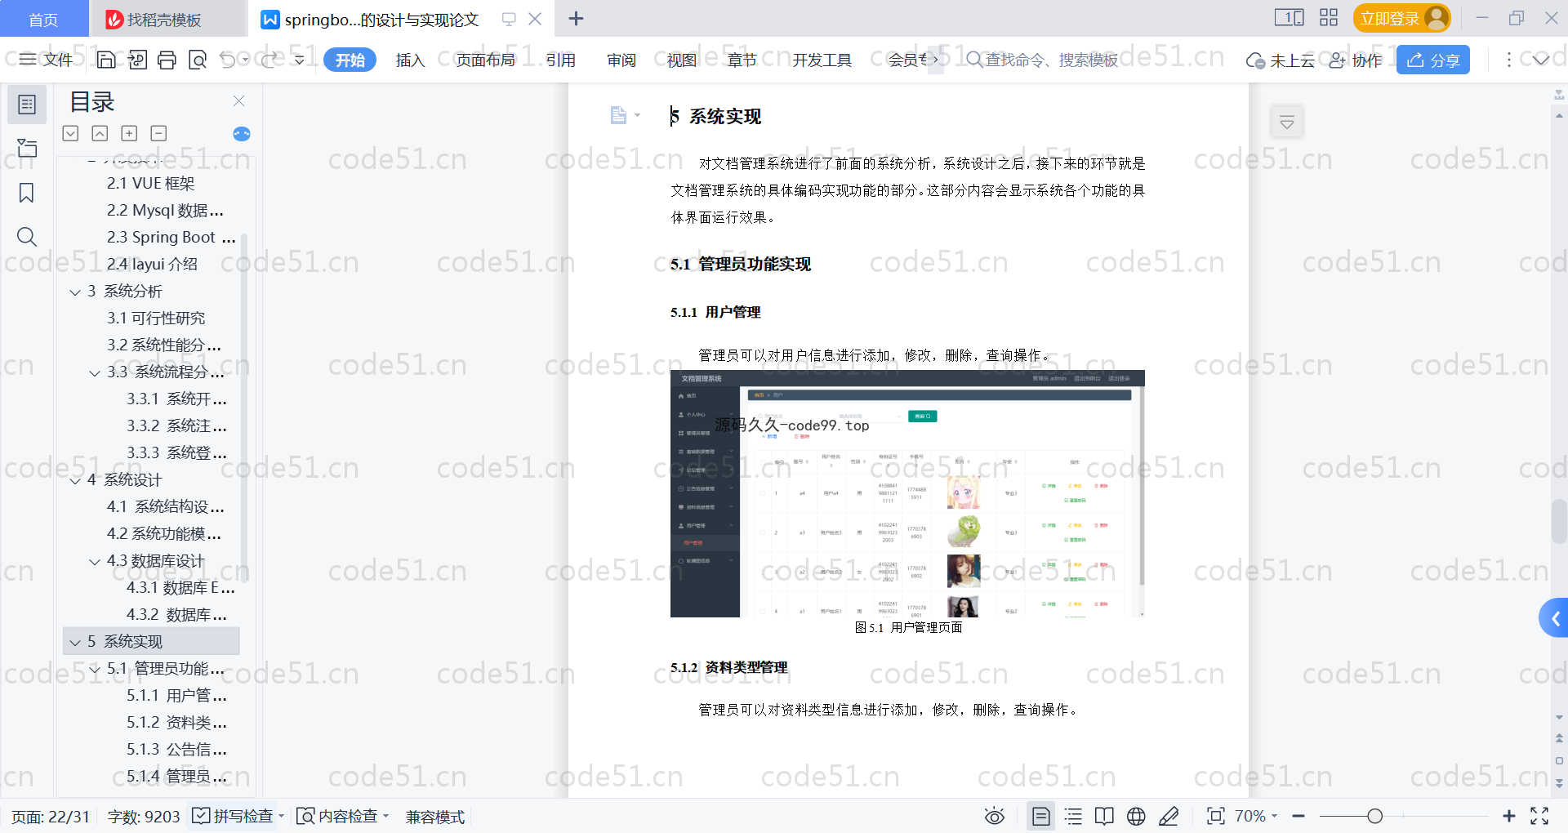Viewport: 1568px width, 833px height.
Task: Jump to 3.1 可行性研究 outline entry
Action: (x=156, y=318)
